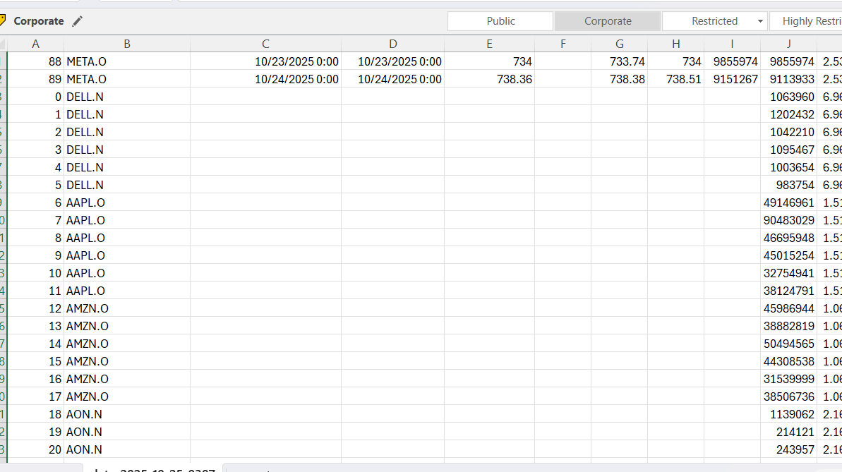Image resolution: width=842 pixels, height=472 pixels.
Task: Click the pencil edit icon beside Corporate
Action: pyautogui.click(x=78, y=21)
